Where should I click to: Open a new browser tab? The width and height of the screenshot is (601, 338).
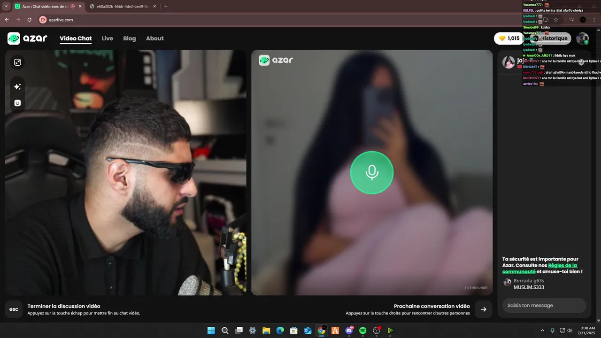(x=166, y=7)
